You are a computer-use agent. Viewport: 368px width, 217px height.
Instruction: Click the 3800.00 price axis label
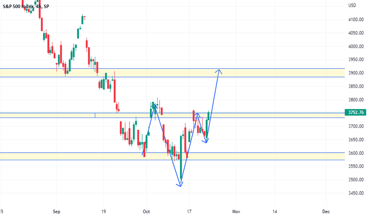[x=356, y=100]
